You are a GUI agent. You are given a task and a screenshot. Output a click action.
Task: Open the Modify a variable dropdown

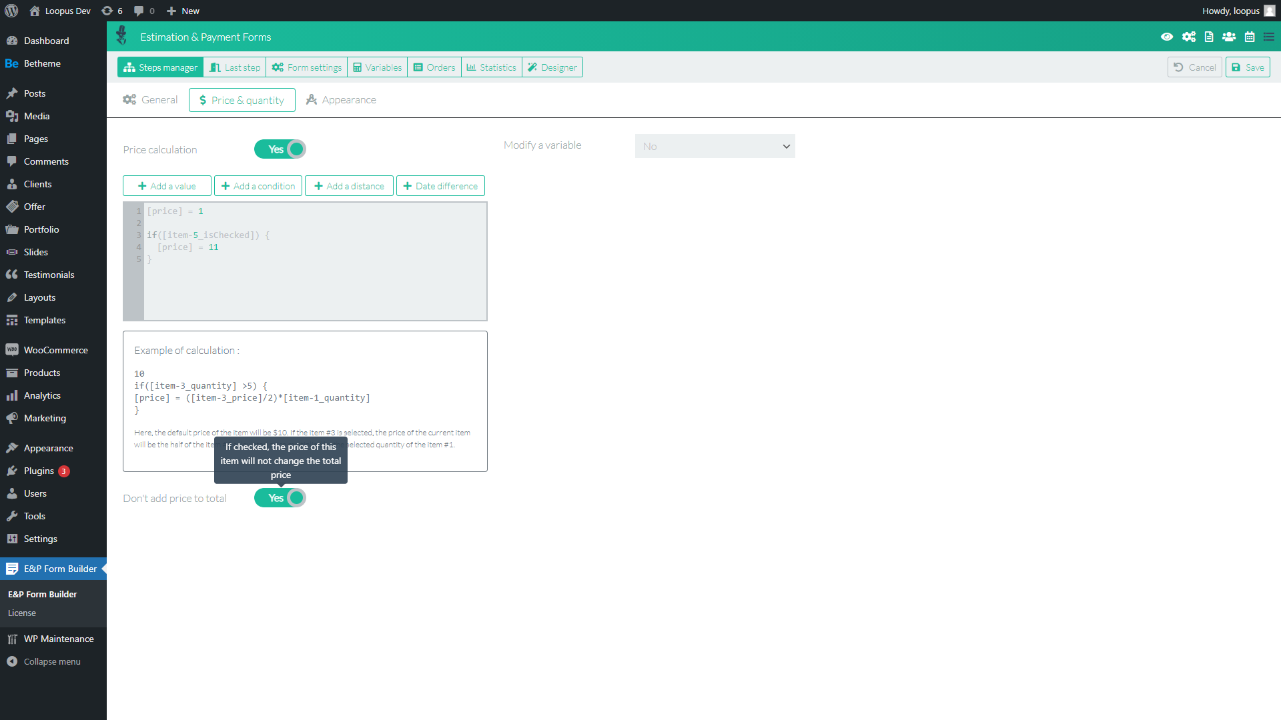pyautogui.click(x=715, y=146)
